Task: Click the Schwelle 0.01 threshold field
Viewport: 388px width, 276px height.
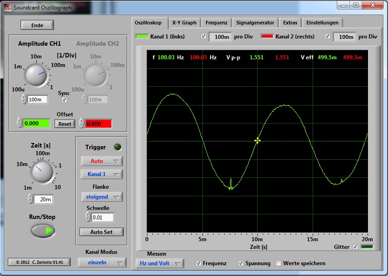Action: [103, 217]
